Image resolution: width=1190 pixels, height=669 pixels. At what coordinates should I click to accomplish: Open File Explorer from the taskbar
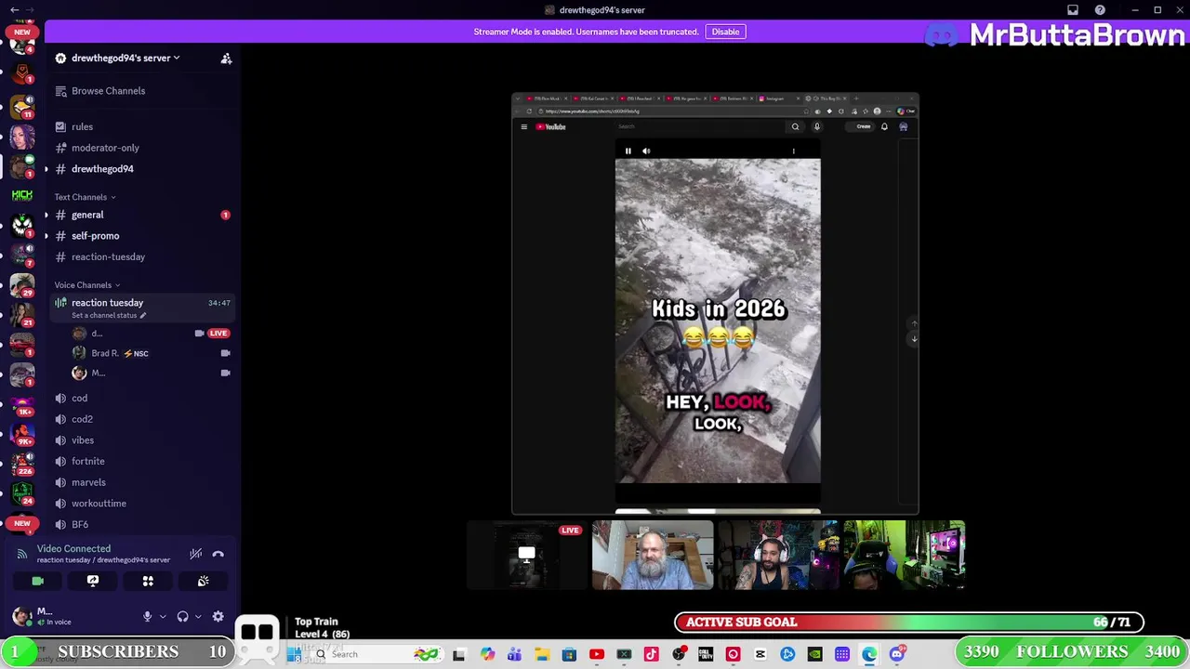(542, 655)
